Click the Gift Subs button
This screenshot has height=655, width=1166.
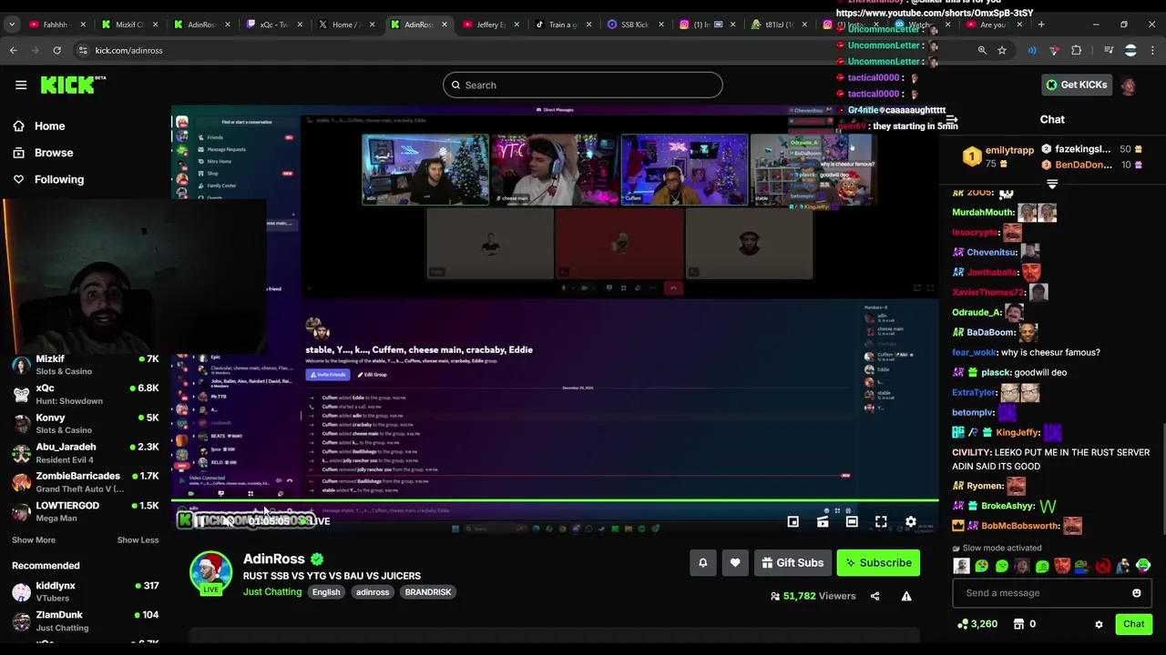[x=792, y=563]
